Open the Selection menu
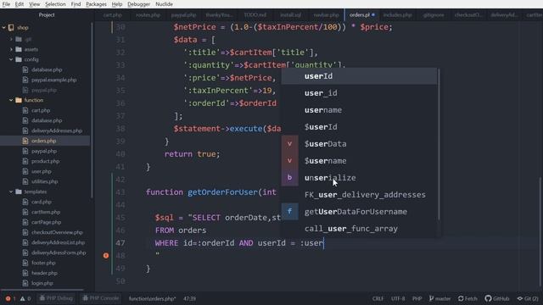 click(x=55, y=4)
